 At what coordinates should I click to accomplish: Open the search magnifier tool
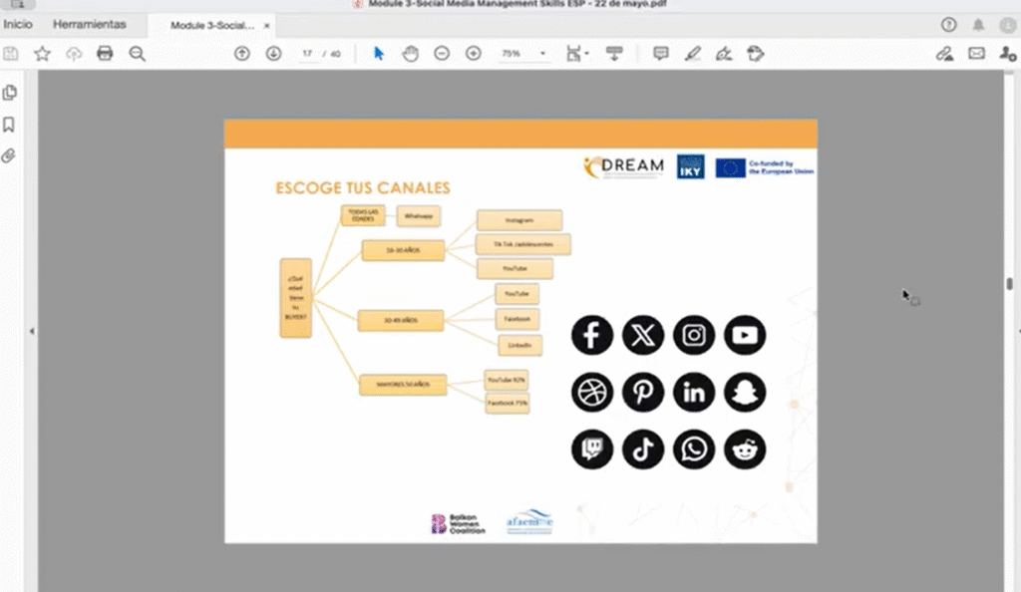(137, 54)
